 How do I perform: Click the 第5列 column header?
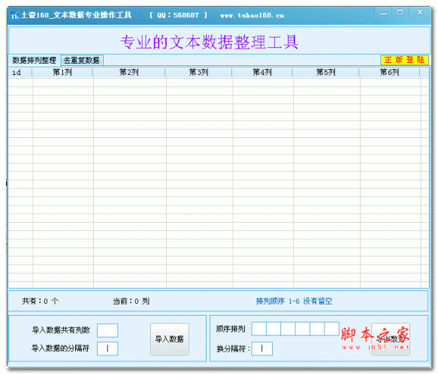coord(326,73)
